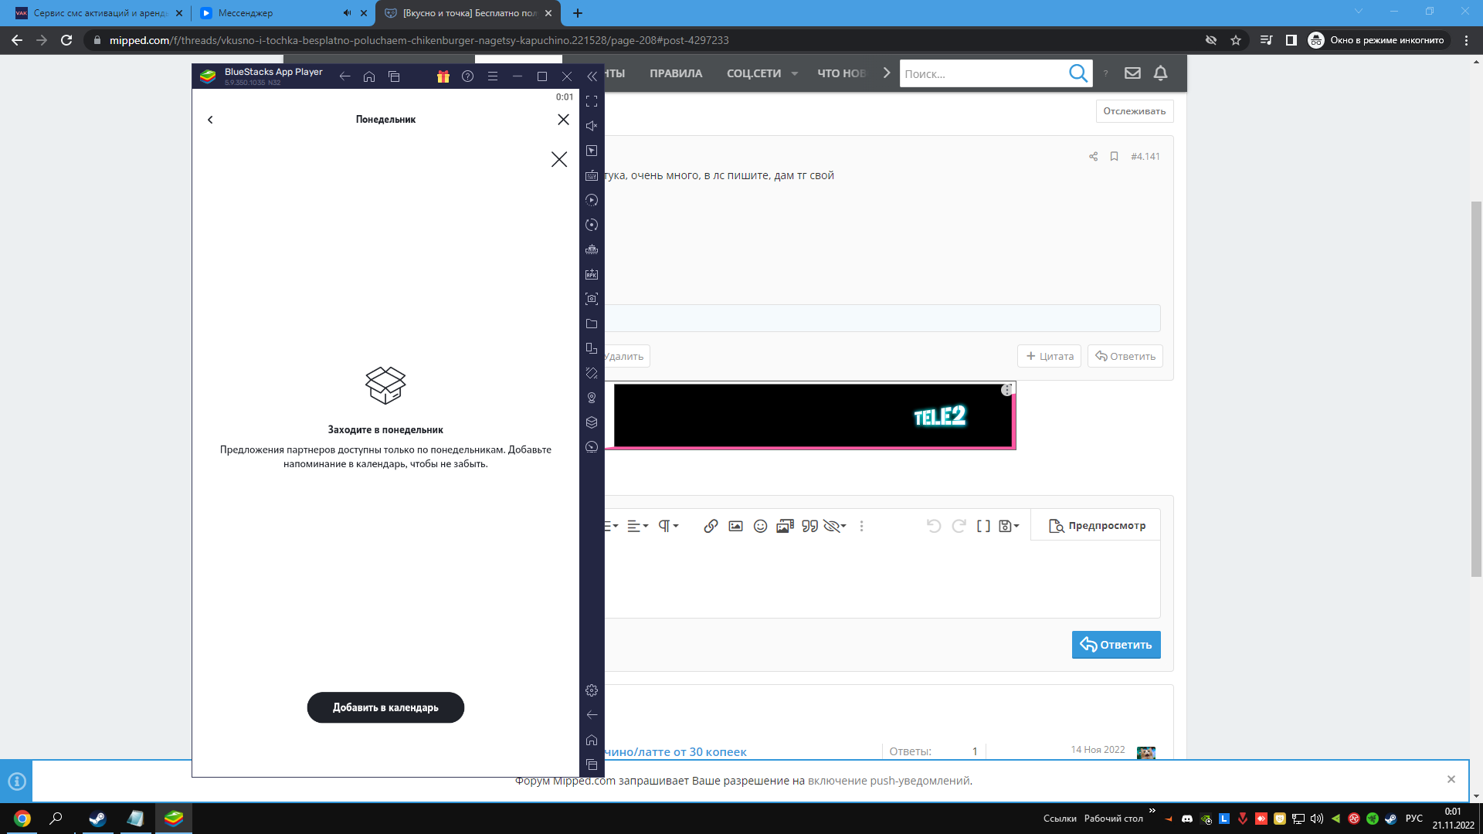
Task: Expand text alignment dropdown in editor
Action: pos(637,526)
